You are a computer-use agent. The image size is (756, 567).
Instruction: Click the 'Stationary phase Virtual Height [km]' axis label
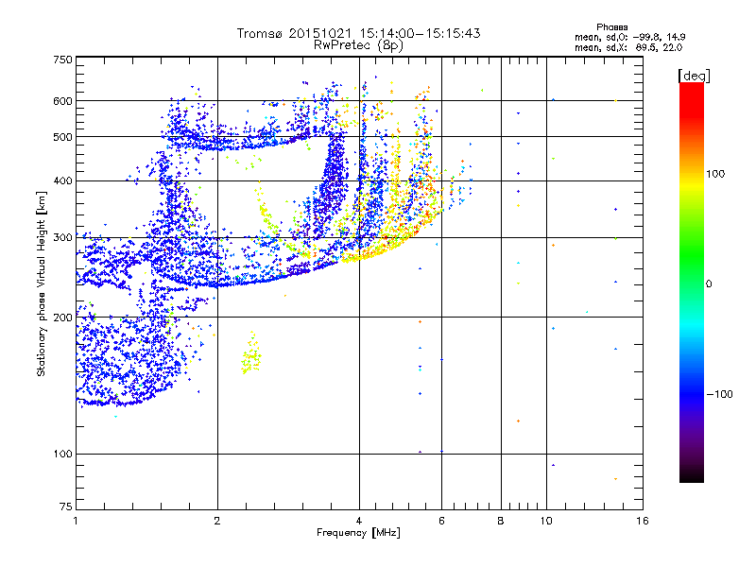[x=41, y=283]
